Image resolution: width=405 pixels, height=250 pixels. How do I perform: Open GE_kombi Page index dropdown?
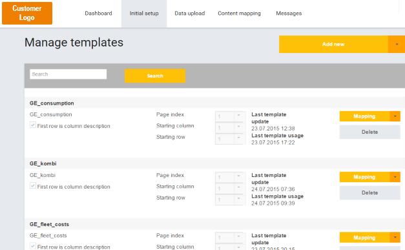tap(229, 177)
